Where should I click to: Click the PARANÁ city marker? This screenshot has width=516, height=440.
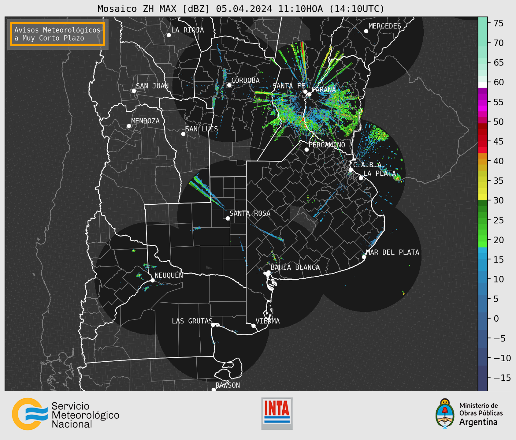(309, 94)
